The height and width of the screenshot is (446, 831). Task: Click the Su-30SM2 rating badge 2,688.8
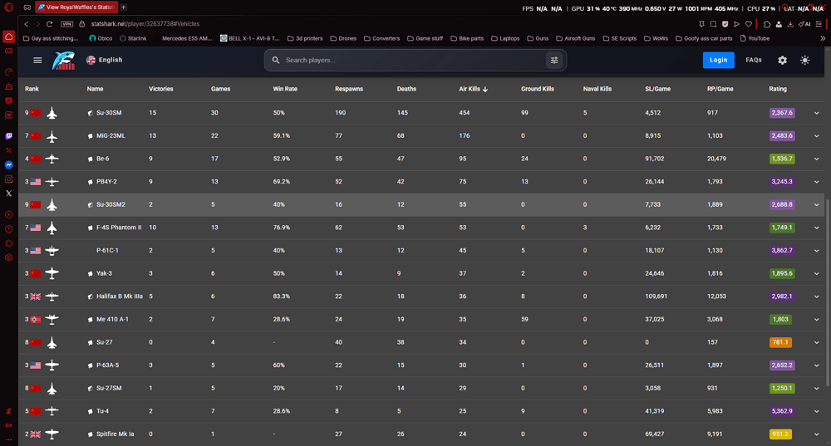(x=782, y=204)
